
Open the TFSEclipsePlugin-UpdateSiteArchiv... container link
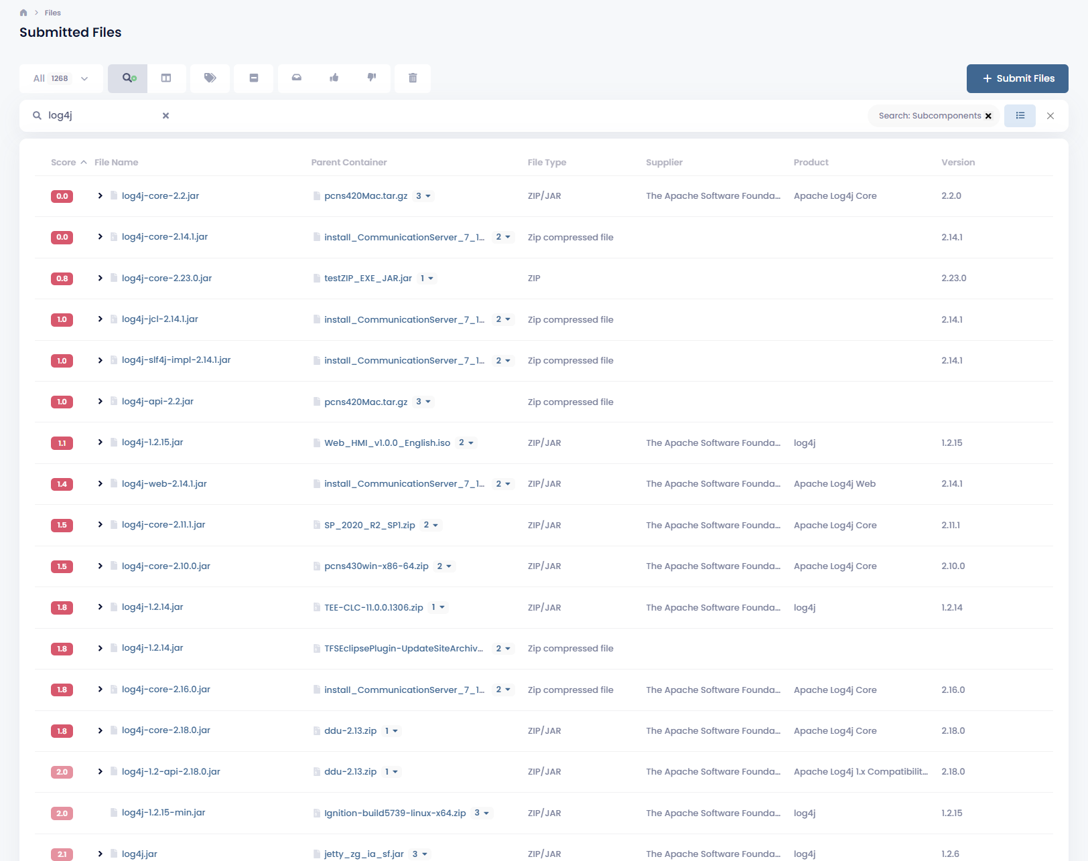[403, 649]
